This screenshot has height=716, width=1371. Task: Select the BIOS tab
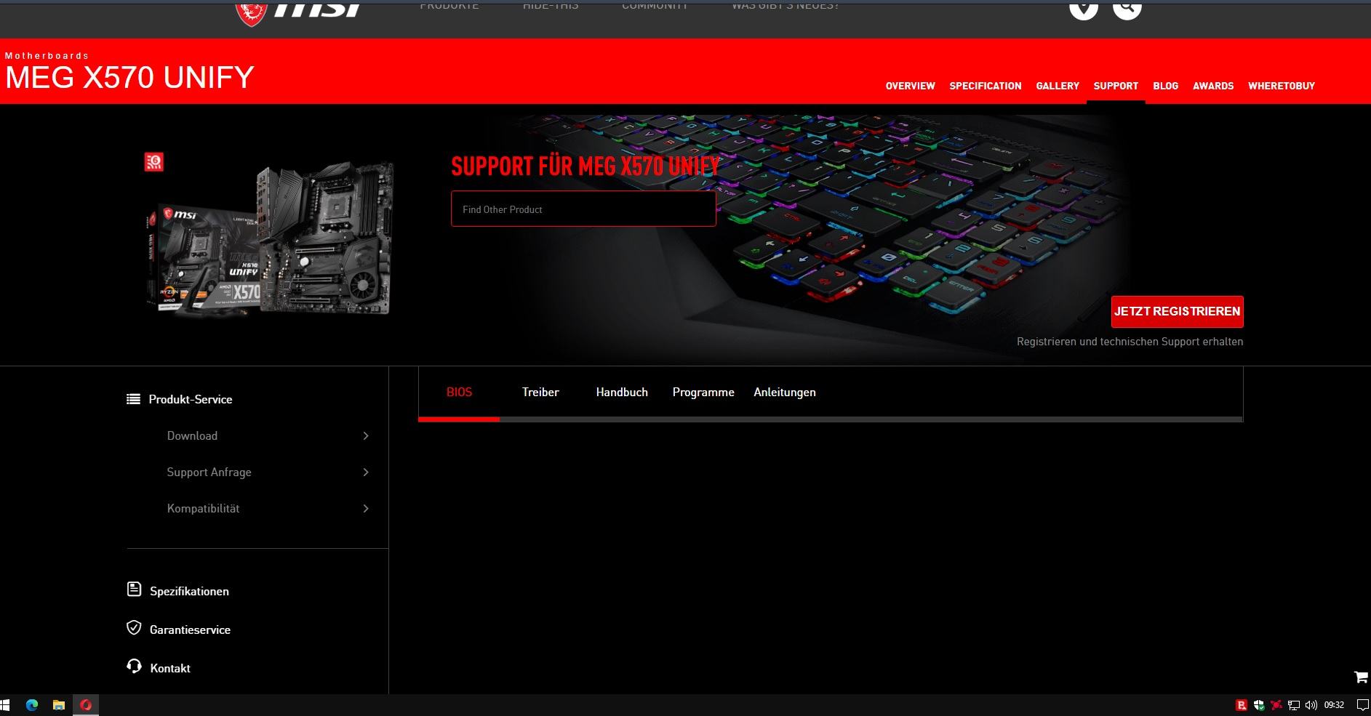[459, 393]
